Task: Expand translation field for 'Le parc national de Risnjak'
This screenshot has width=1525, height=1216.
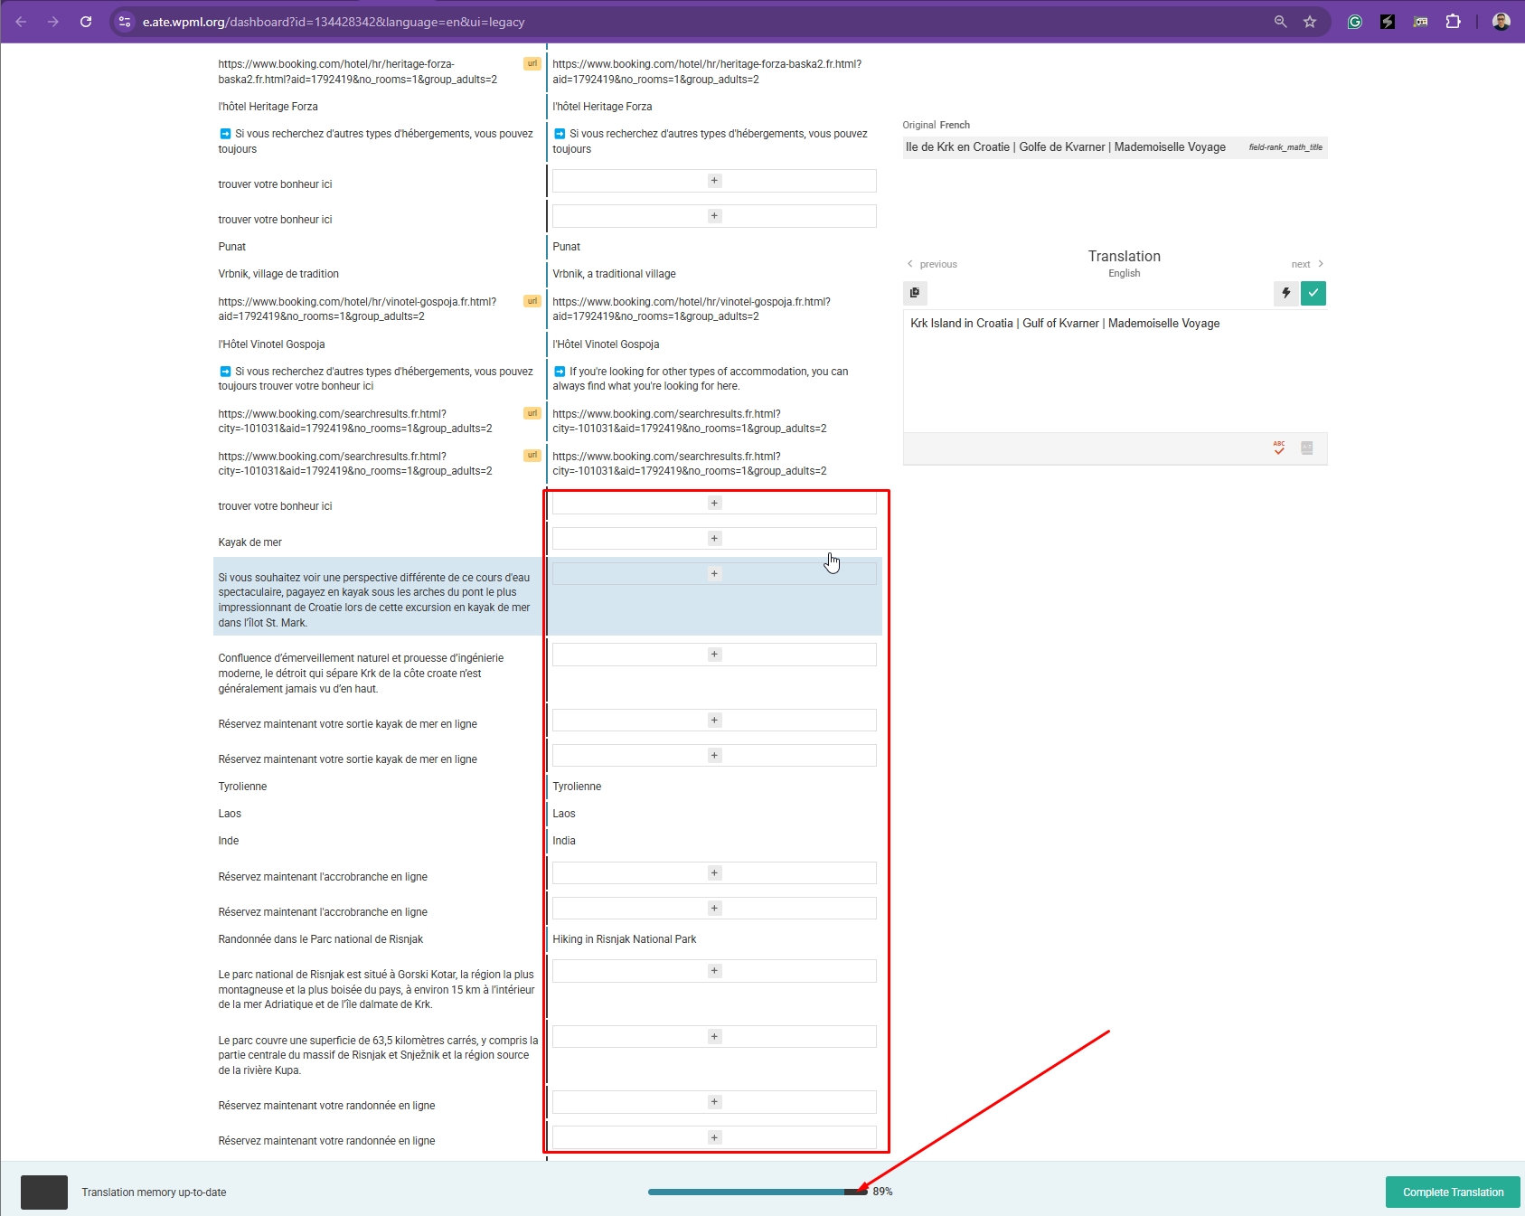Action: [714, 971]
